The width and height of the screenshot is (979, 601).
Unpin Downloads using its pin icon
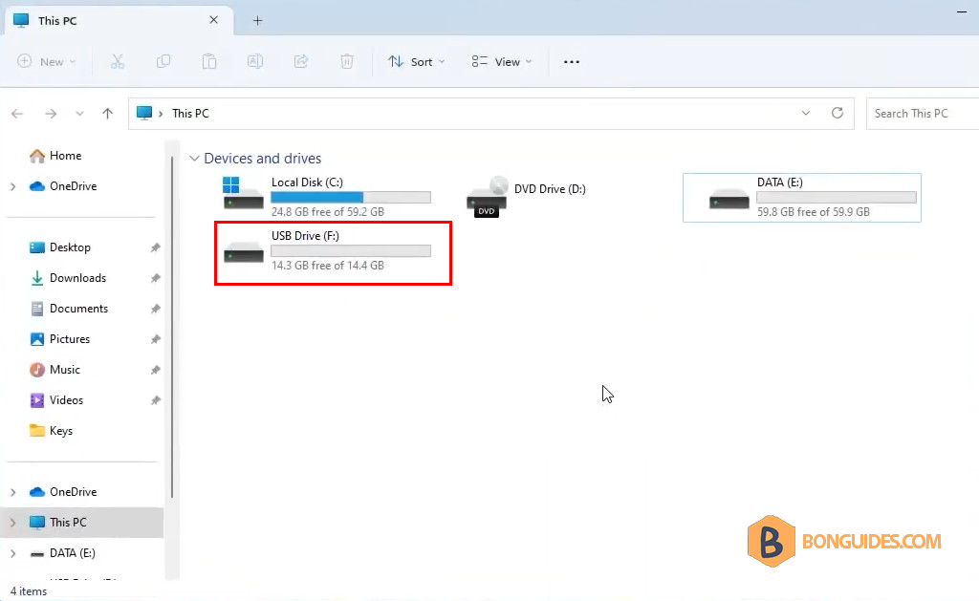pos(155,278)
